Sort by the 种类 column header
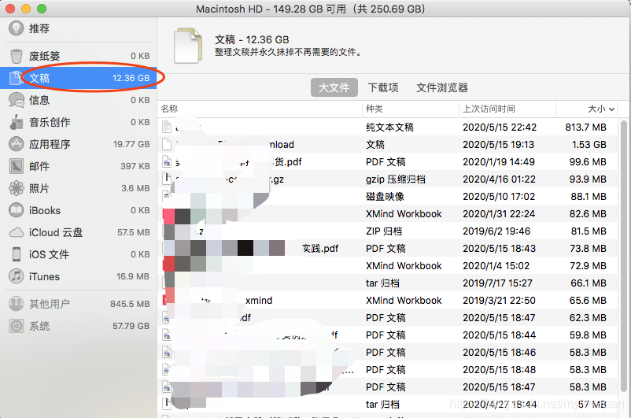This screenshot has width=631, height=418. pyautogui.click(x=375, y=109)
